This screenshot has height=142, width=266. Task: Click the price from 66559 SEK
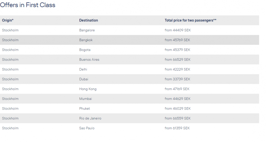click(177, 118)
